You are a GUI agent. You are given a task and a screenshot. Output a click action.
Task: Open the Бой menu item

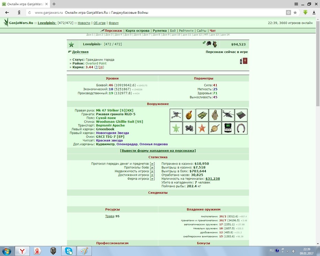(173, 31)
